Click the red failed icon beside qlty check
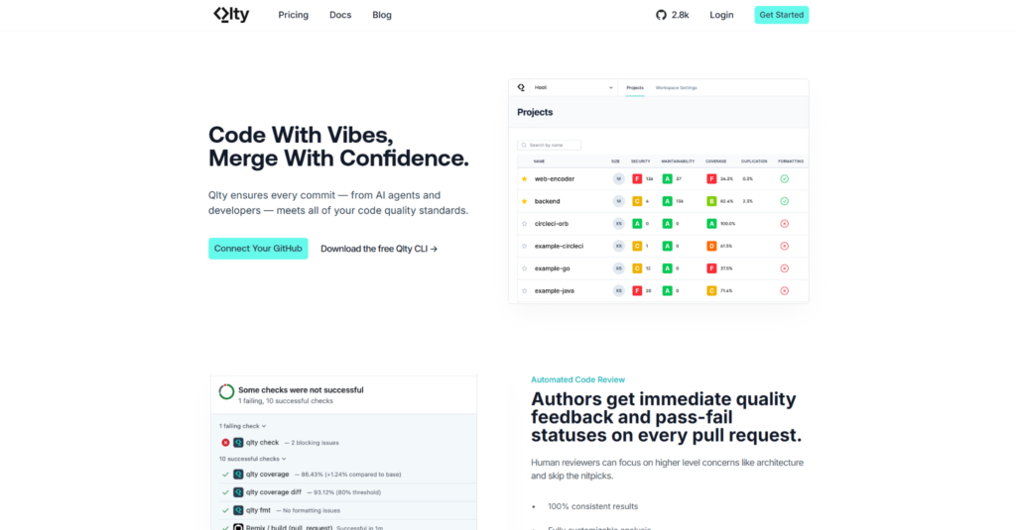This screenshot has width=1016, height=530. [225, 443]
